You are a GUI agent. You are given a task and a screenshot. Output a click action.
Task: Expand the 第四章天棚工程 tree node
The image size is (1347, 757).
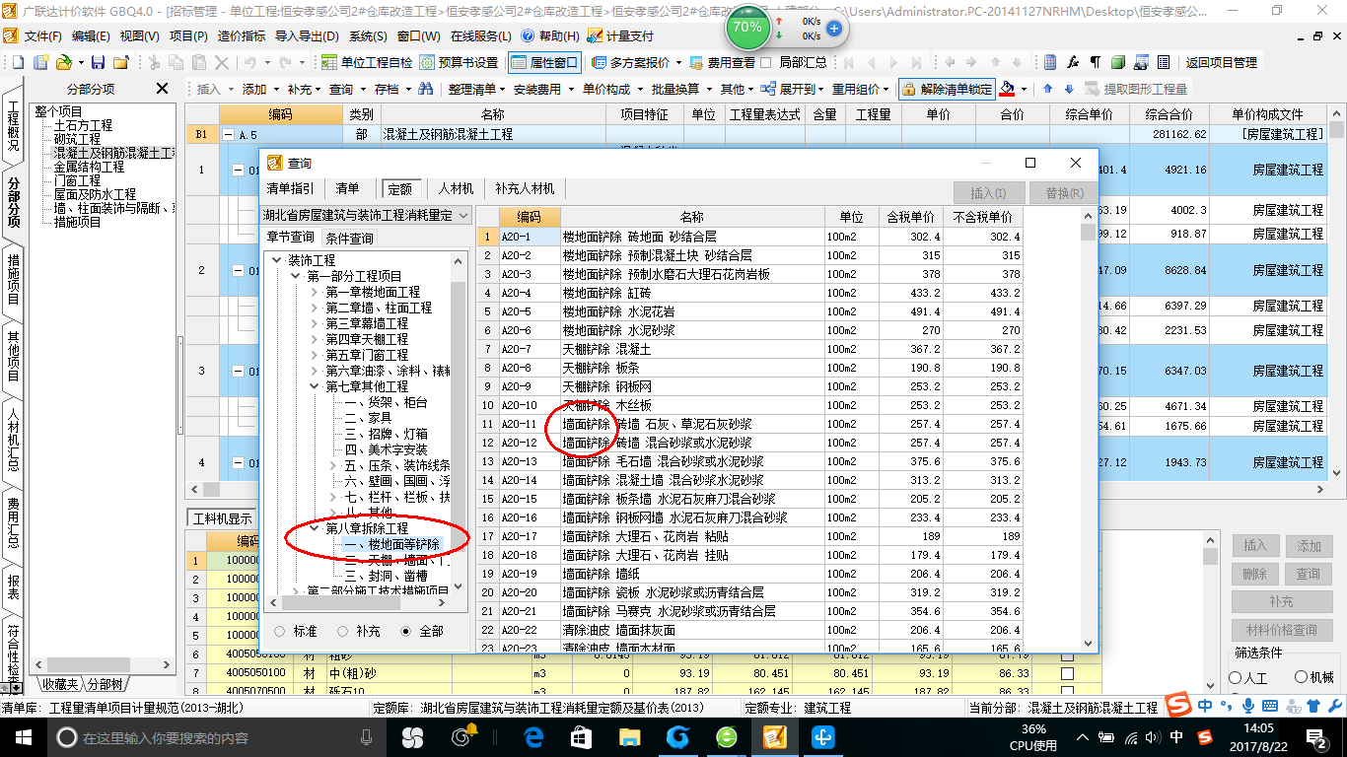pos(314,339)
